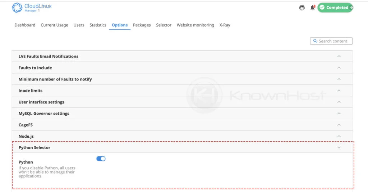Select the Options tab
Viewport: 368px width, 192px height.
(x=120, y=25)
